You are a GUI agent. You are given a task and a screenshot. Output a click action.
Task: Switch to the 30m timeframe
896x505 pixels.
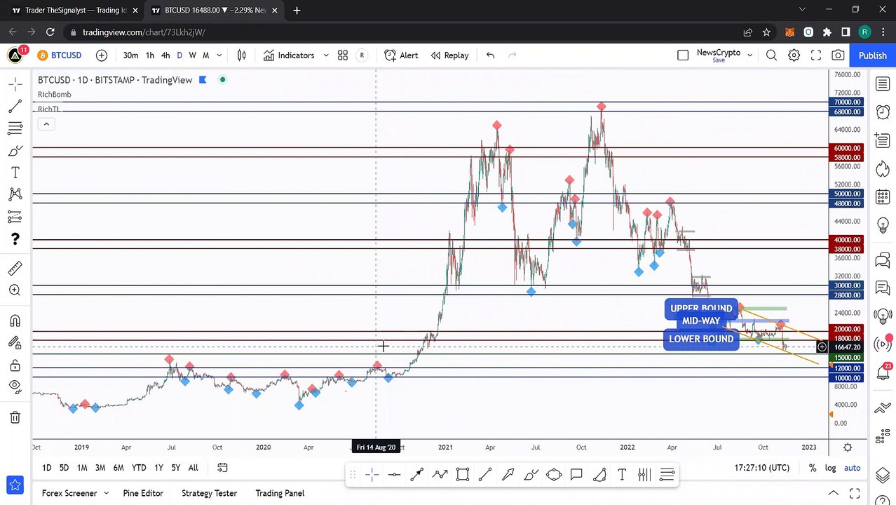coord(130,55)
